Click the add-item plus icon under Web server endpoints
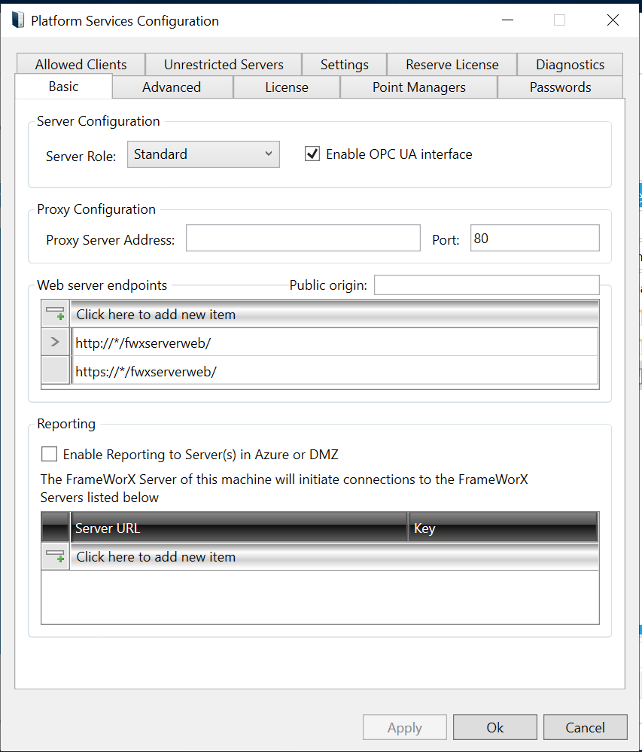 tap(55, 314)
